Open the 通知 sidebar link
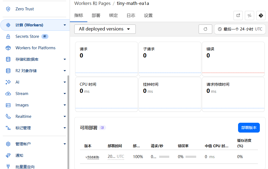 pos(19,155)
